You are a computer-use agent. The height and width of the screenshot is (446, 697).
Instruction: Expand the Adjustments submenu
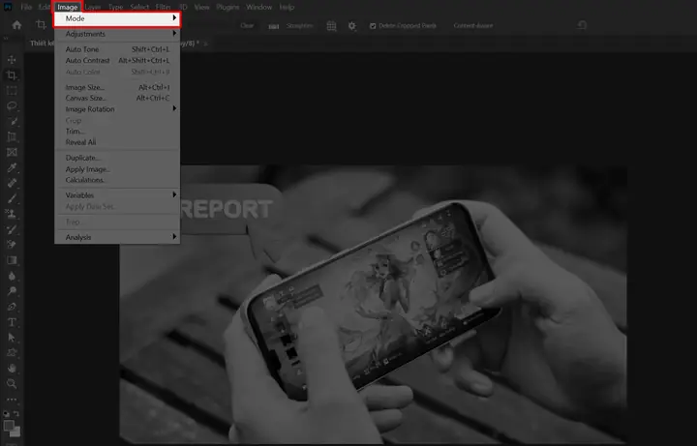pos(117,34)
